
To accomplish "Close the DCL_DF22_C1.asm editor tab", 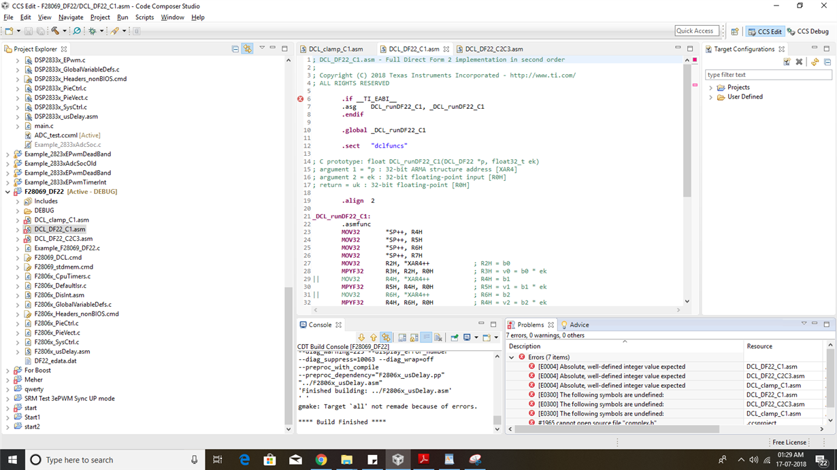I will click(x=446, y=49).
